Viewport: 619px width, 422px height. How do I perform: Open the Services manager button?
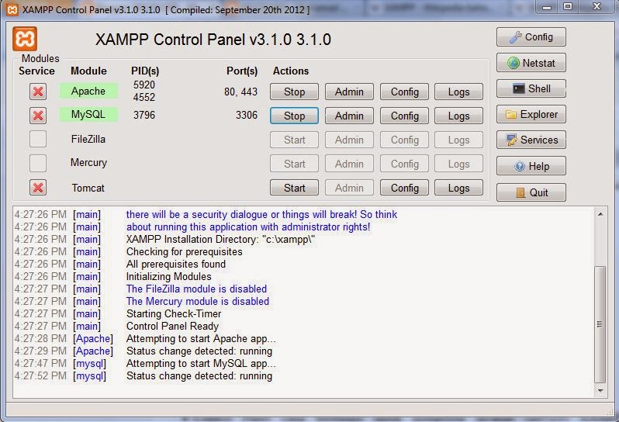[531, 140]
